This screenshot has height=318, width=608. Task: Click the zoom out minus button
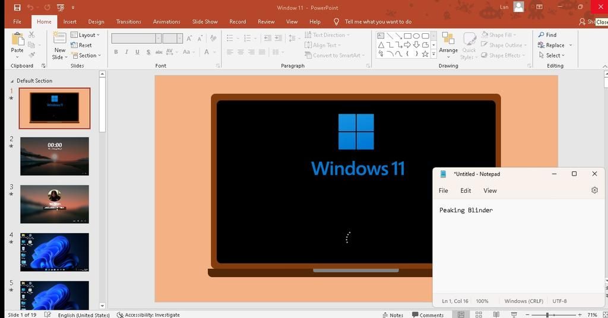(x=527, y=315)
